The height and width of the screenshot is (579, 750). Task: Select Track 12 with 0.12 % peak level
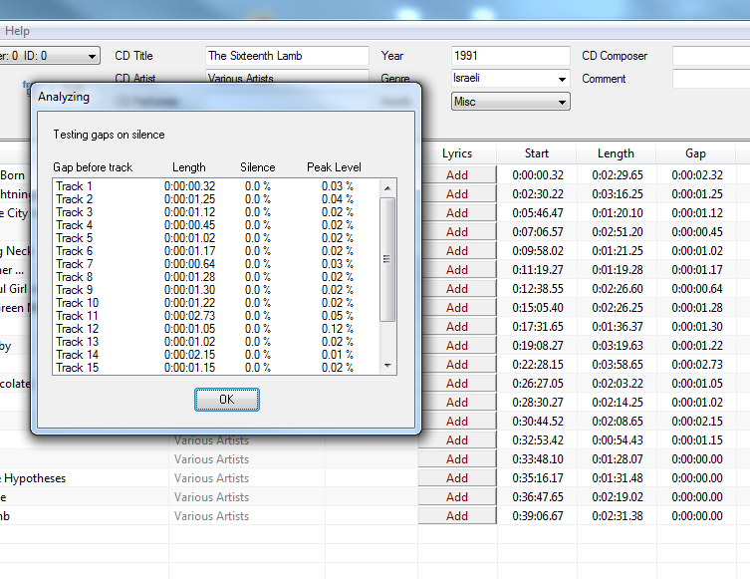pyautogui.click(x=216, y=329)
